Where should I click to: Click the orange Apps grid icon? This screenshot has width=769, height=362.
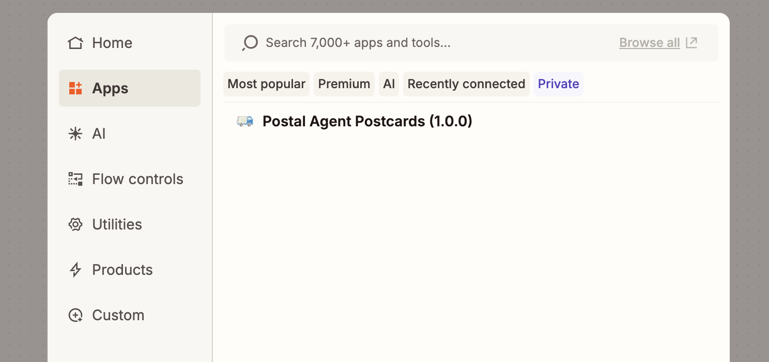coord(75,88)
